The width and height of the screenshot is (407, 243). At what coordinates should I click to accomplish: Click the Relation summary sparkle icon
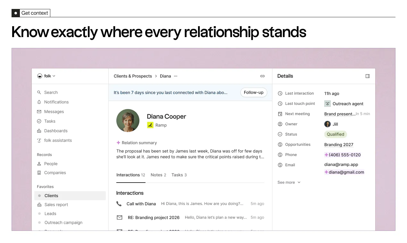(118, 143)
